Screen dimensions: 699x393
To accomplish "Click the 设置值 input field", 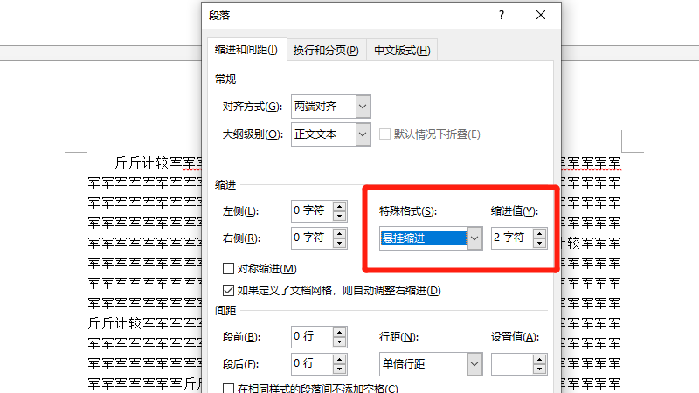I will 512,363.
